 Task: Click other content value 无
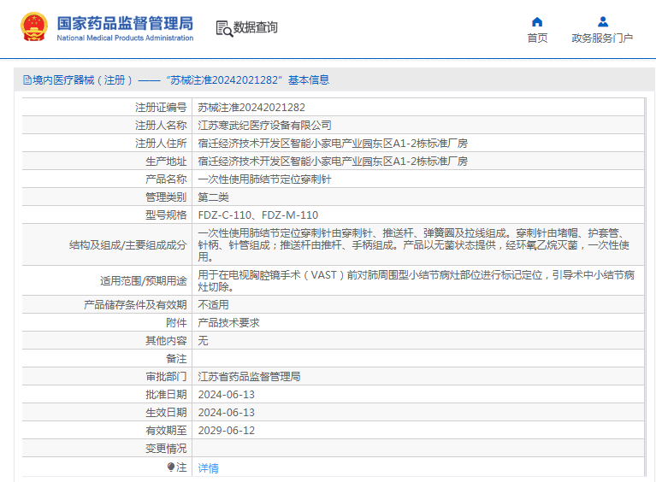click(x=203, y=341)
